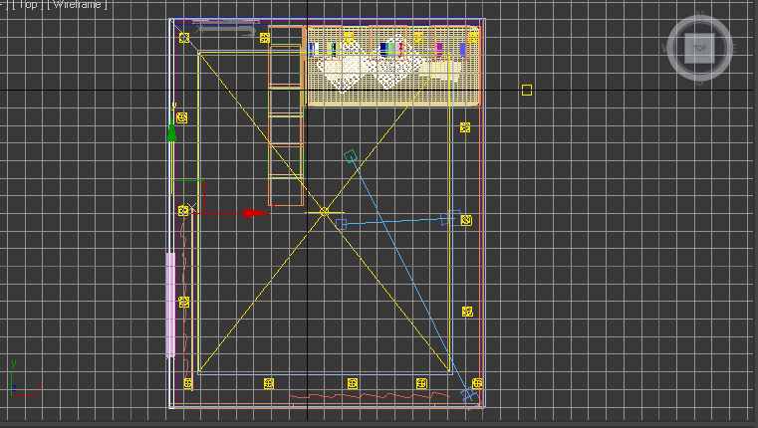758x428 pixels.
Task: Select the blue camera icon at the room's bottom-right
Action: tap(467, 394)
